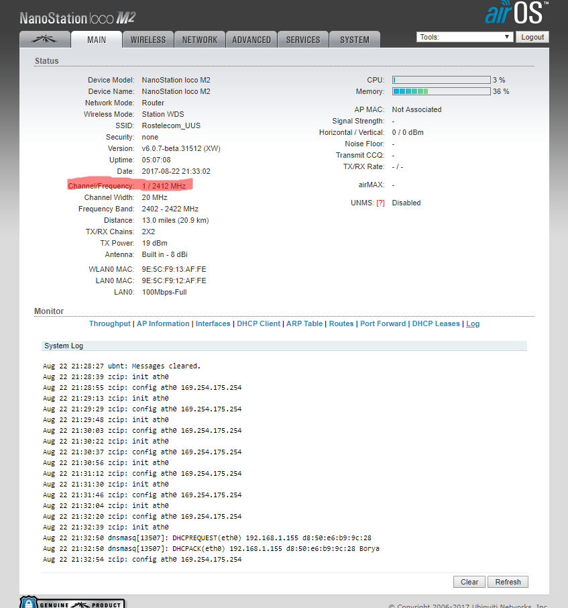The height and width of the screenshot is (608, 568).
Task: Click the UNMS status Disabled
Action: (406, 203)
